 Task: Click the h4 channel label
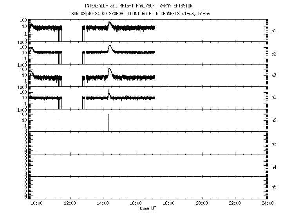click(x=274, y=167)
